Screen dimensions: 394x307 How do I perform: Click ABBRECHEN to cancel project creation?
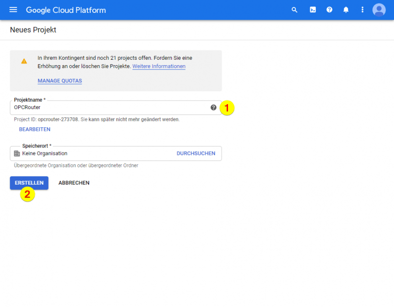click(x=73, y=183)
